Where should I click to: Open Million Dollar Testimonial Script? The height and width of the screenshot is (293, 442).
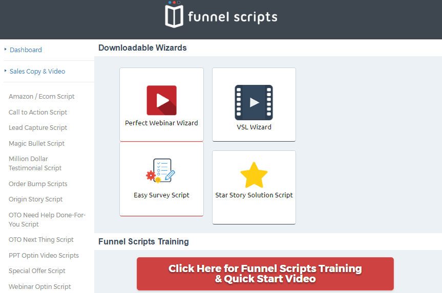(35, 164)
